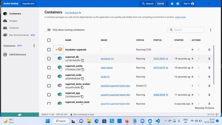Collapse the incubator-superset group

click(56, 50)
